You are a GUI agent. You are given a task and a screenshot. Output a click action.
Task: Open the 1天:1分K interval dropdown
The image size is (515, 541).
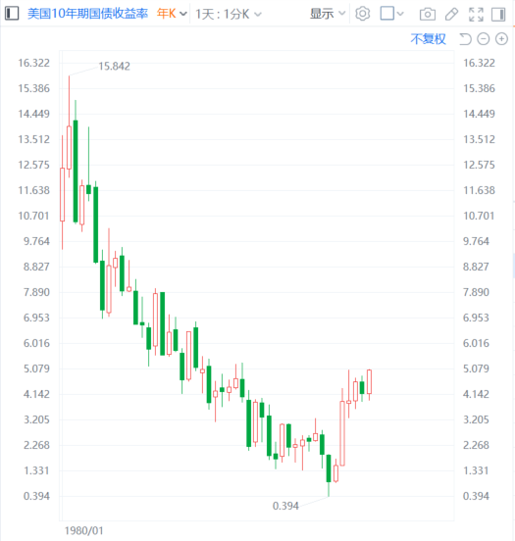pos(229,14)
